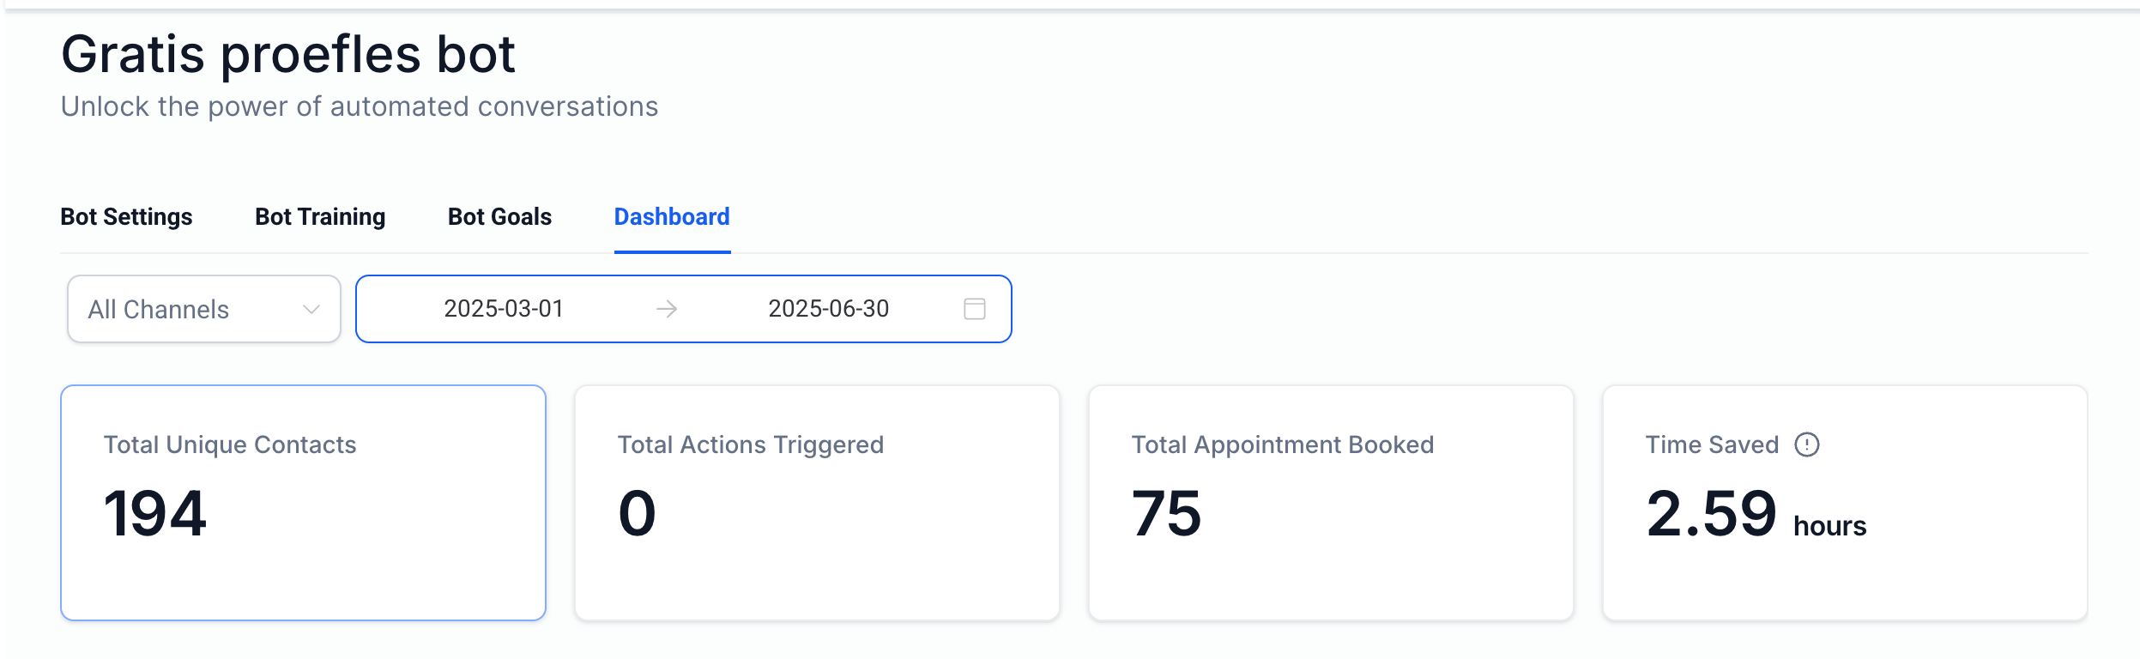
Task: Click the Time Saved info icon
Action: [x=1806, y=444]
